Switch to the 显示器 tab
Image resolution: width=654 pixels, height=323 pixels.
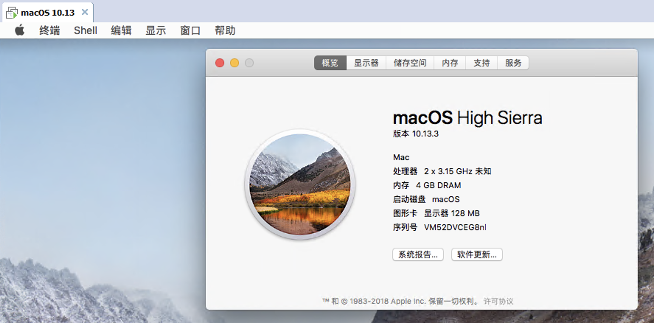pos(366,63)
